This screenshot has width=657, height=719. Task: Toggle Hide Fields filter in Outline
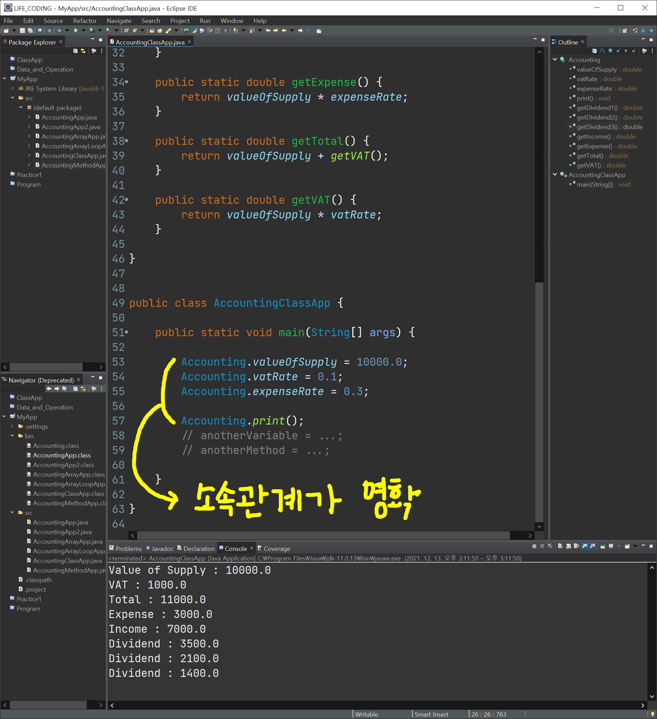click(610, 51)
